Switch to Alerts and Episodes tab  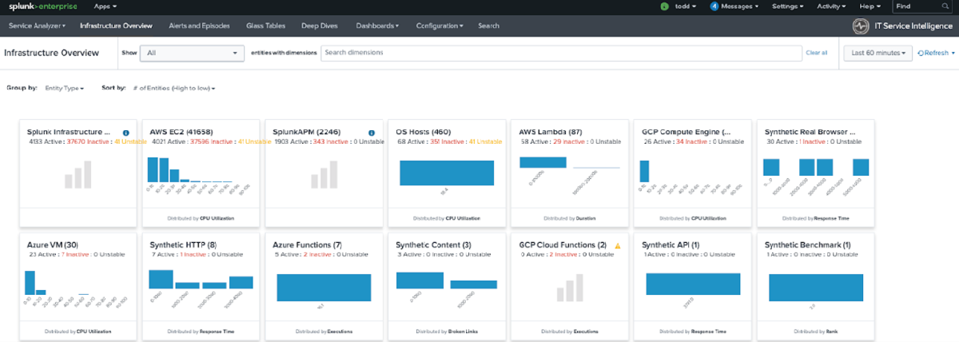tap(199, 26)
